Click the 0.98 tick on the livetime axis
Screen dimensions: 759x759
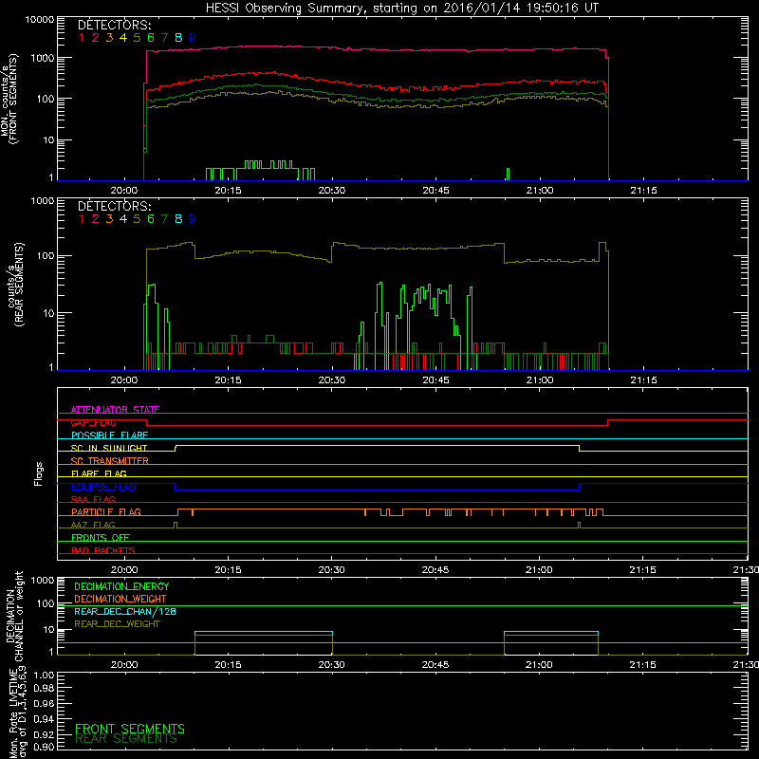coord(44,689)
